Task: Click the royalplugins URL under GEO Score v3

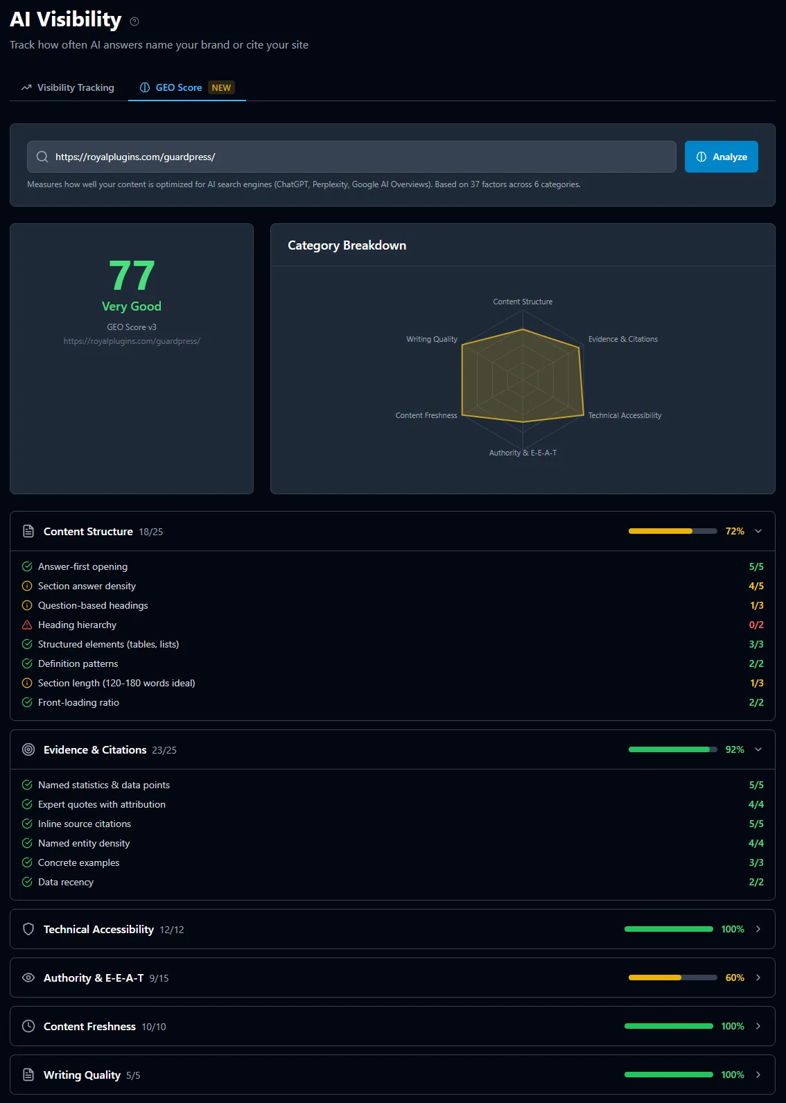Action: coord(132,341)
